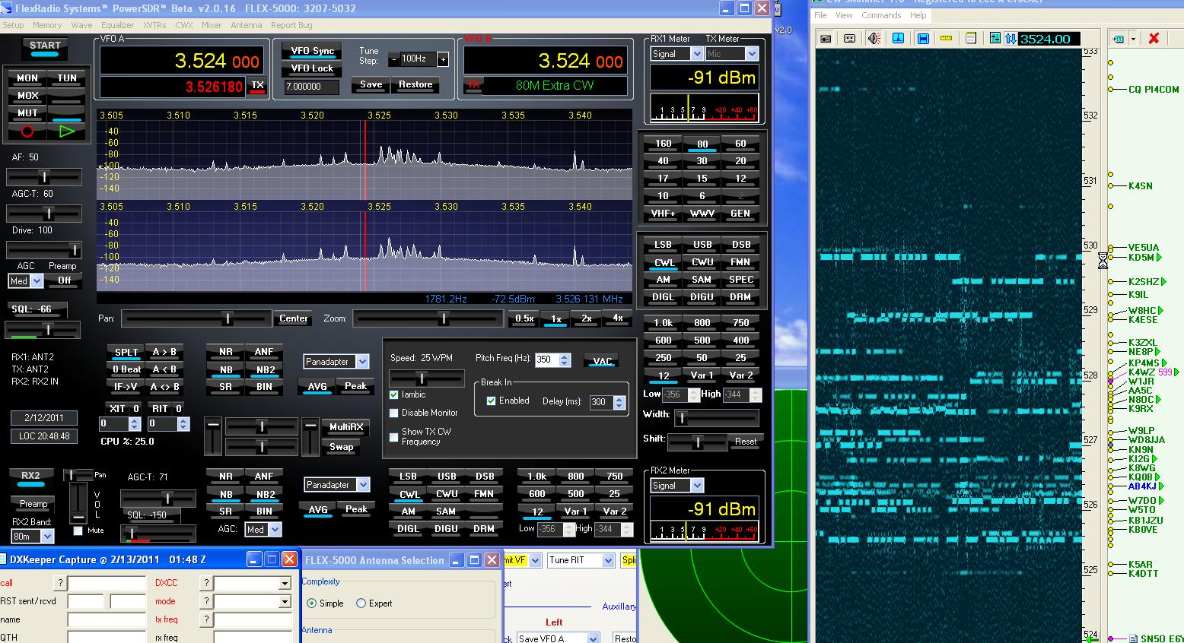Open the Commands menu in CW Skimmer
The image size is (1184, 643).
[881, 15]
